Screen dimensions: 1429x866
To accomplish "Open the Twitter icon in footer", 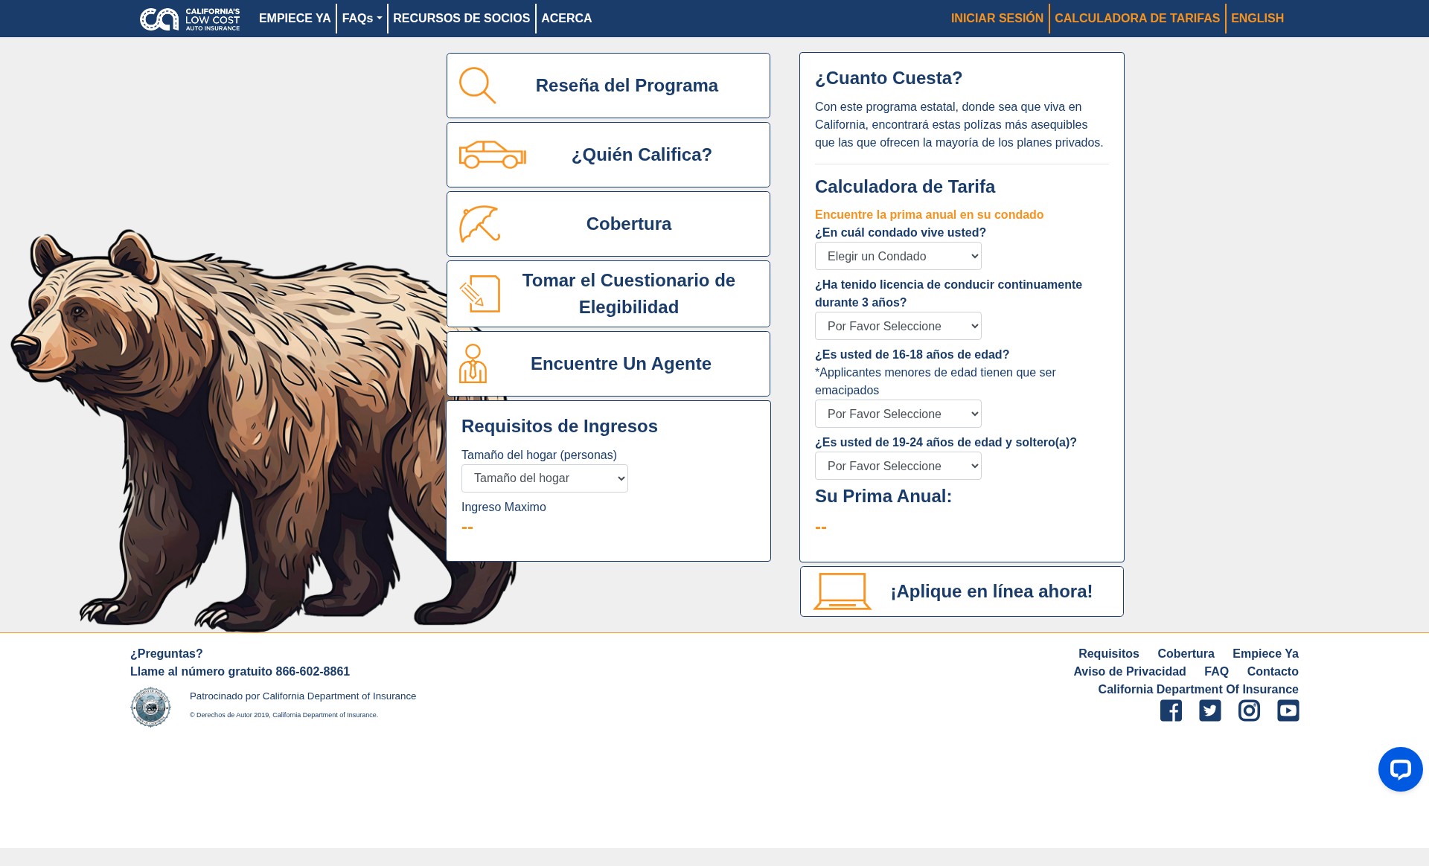I will pyautogui.click(x=1210, y=711).
